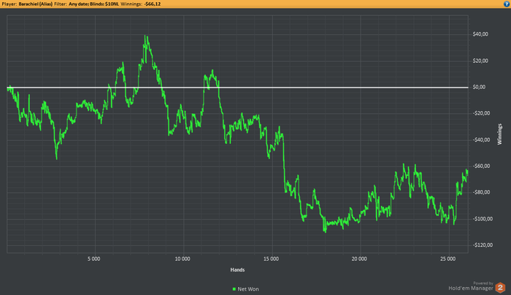Click the -$100,00 axis label

point(483,219)
